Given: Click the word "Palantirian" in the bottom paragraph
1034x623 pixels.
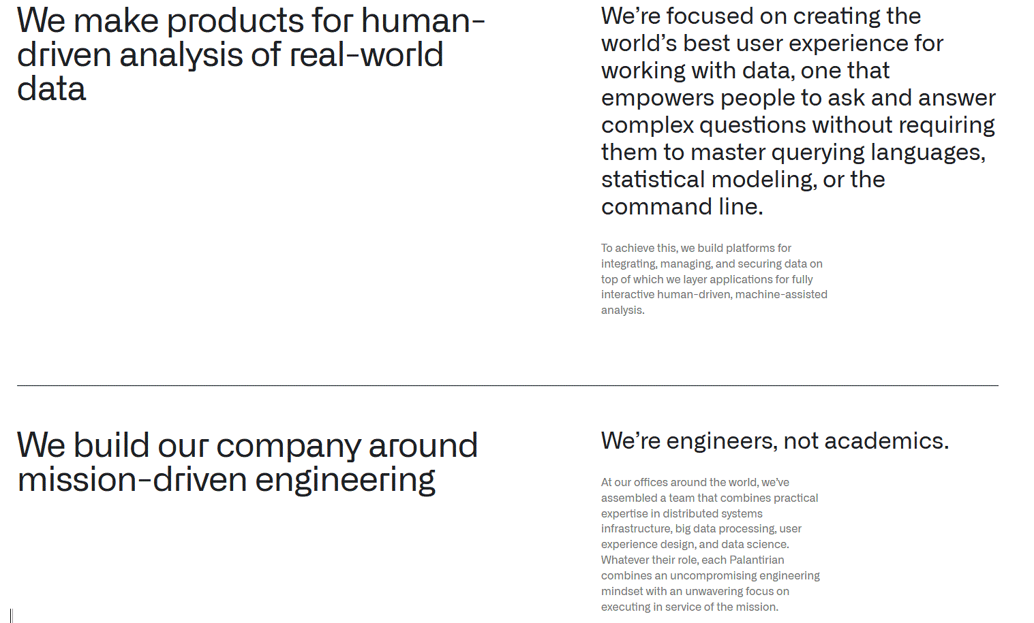Looking at the screenshot, I should click(757, 560).
